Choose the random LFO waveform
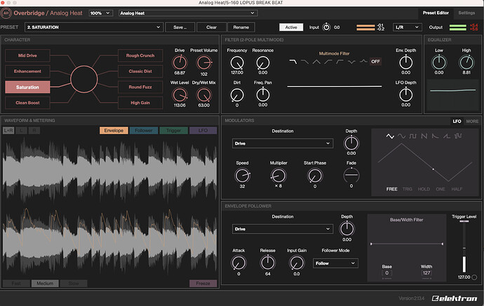Viewport: 484px width, 306px height. point(458,136)
